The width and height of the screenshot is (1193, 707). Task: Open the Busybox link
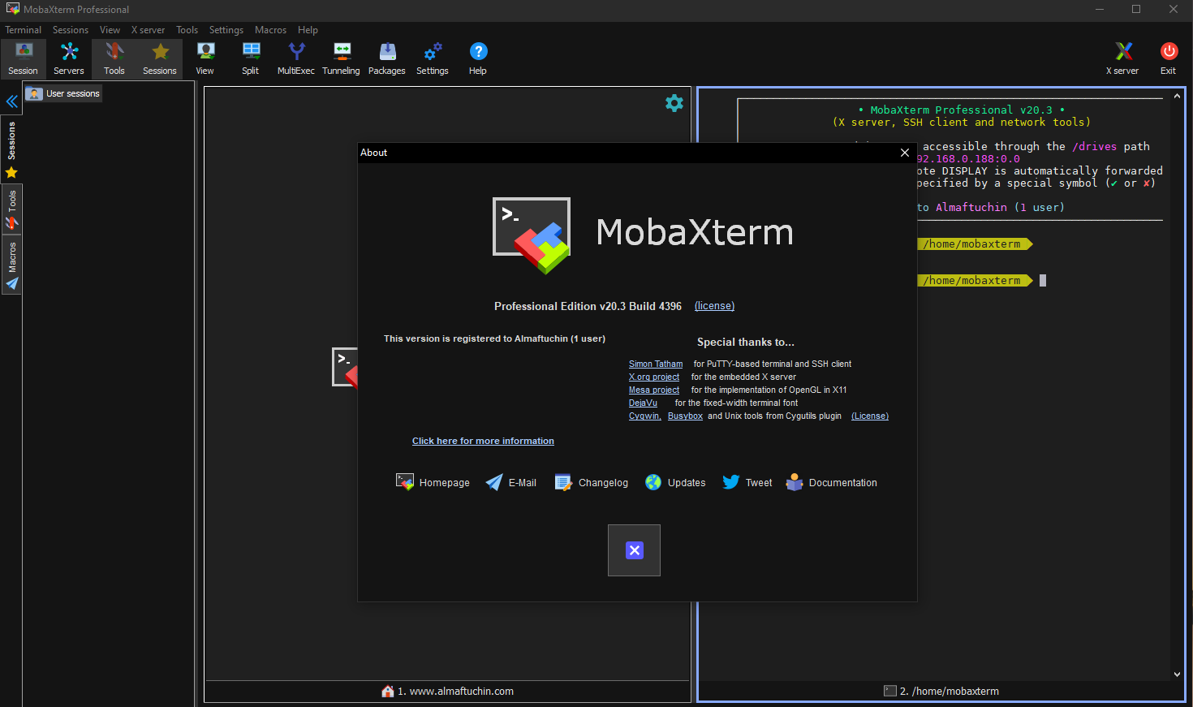[x=685, y=416]
